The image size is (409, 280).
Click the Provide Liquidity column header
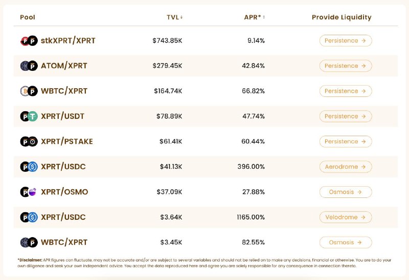tap(342, 17)
